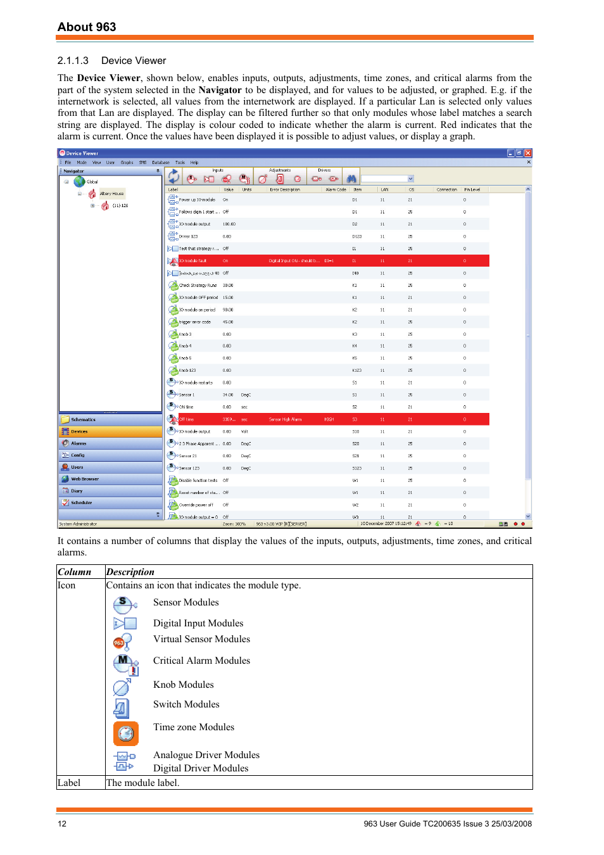Expand the (11) 126 tree node
Viewport: 604px width, 855px height.
[x=92, y=206]
